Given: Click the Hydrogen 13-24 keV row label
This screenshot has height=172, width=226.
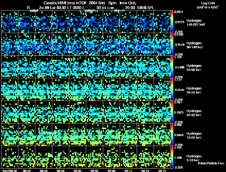Looking at the screenshot, I should 194,136.
